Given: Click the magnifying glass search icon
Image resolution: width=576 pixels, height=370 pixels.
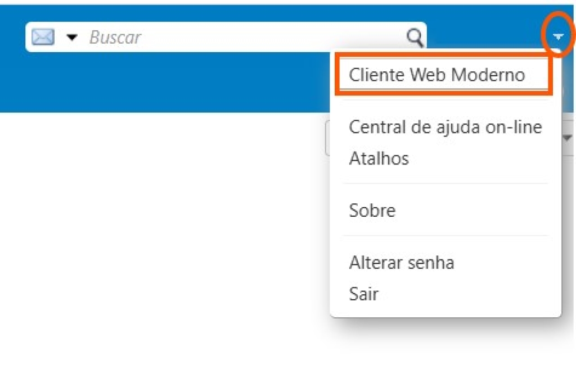Looking at the screenshot, I should tap(415, 38).
